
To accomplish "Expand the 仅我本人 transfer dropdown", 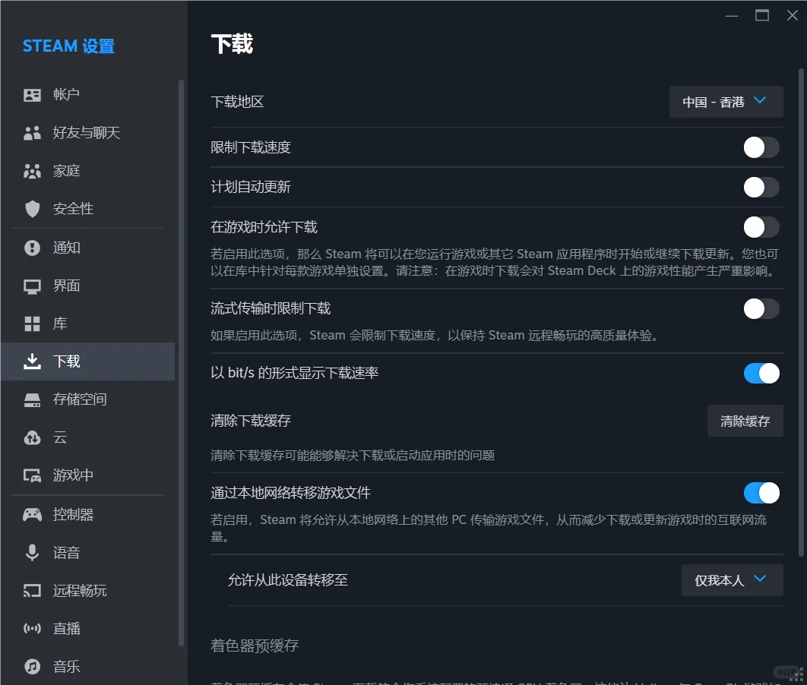I will pos(733,580).
